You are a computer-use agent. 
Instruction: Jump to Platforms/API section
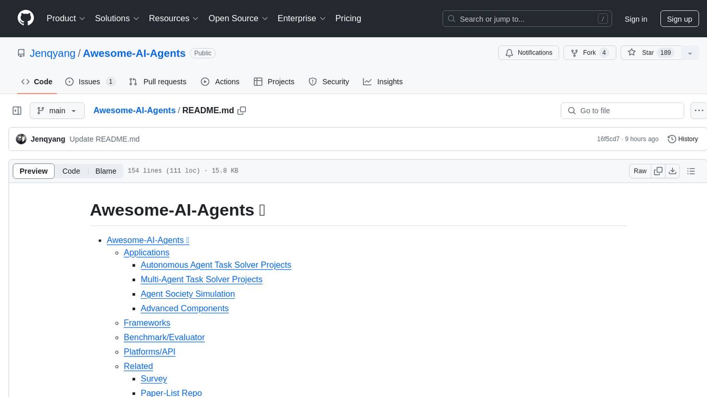coord(150,352)
